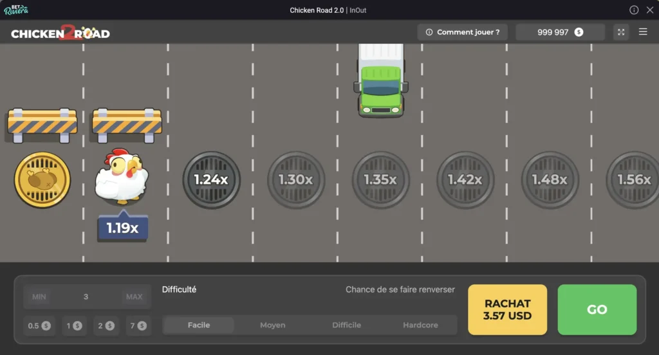Click the bet amount input field
This screenshot has width=659, height=355.
pos(86,297)
